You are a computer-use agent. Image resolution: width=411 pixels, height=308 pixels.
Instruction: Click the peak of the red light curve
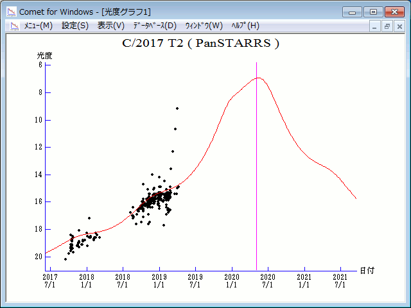click(x=258, y=78)
